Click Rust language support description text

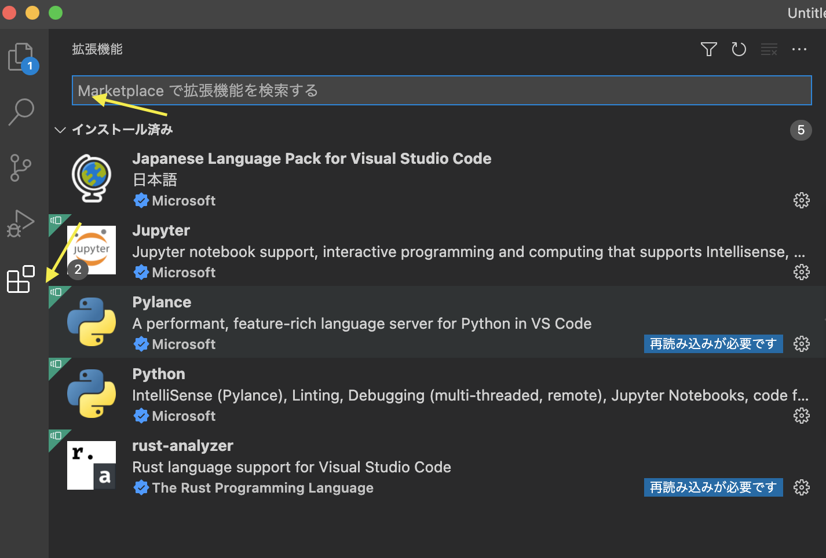[291, 467]
